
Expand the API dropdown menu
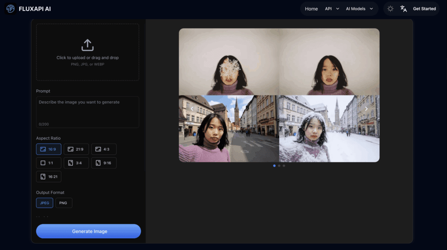pyautogui.click(x=332, y=9)
